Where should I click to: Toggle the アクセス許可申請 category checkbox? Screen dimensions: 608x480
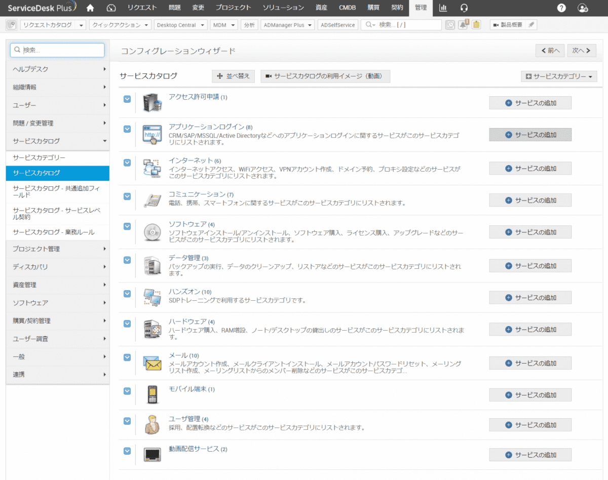pos(127,99)
